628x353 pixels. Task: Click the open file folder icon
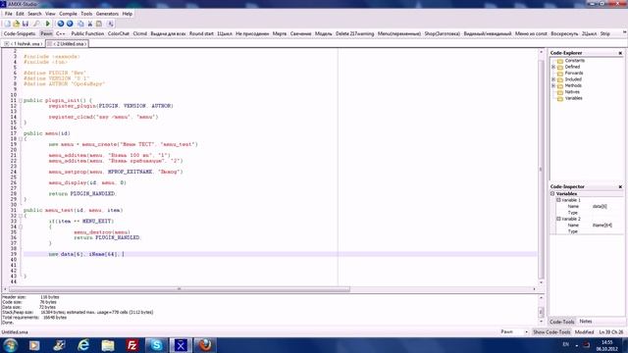coord(17,24)
